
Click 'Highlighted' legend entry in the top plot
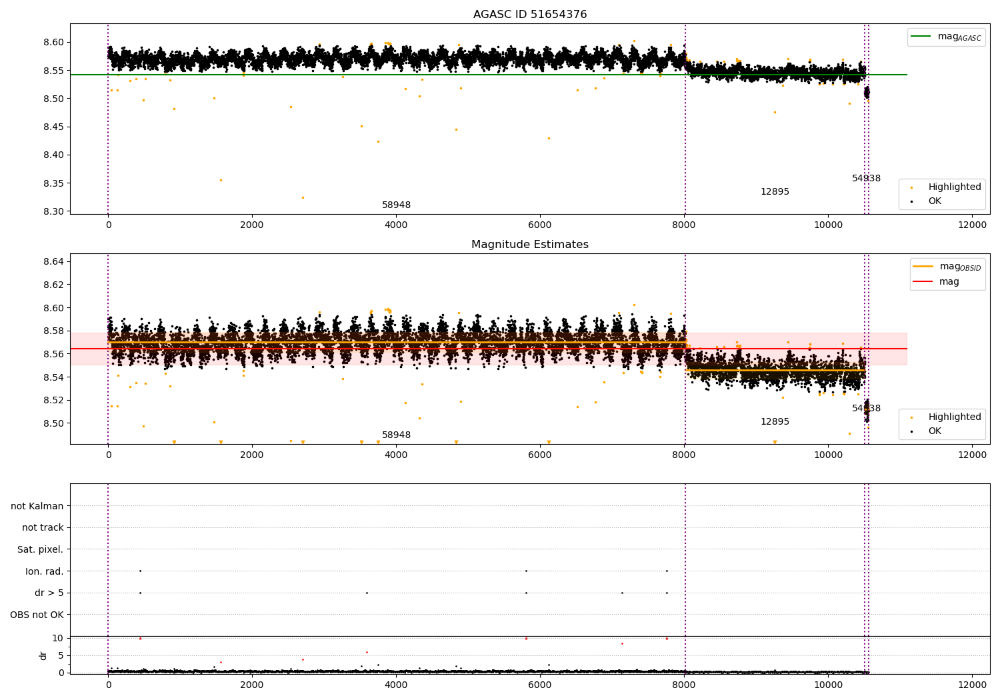point(955,187)
